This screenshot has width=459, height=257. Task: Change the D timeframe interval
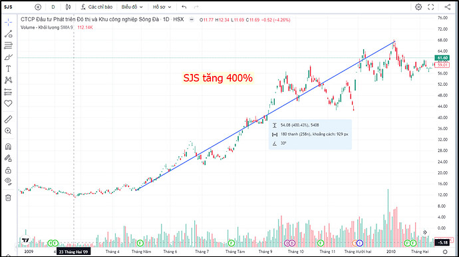[x=53, y=7]
